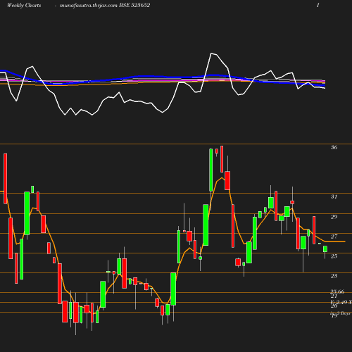Click the 23 price axis label
The width and height of the screenshot is (352, 352).
pos(334,276)
